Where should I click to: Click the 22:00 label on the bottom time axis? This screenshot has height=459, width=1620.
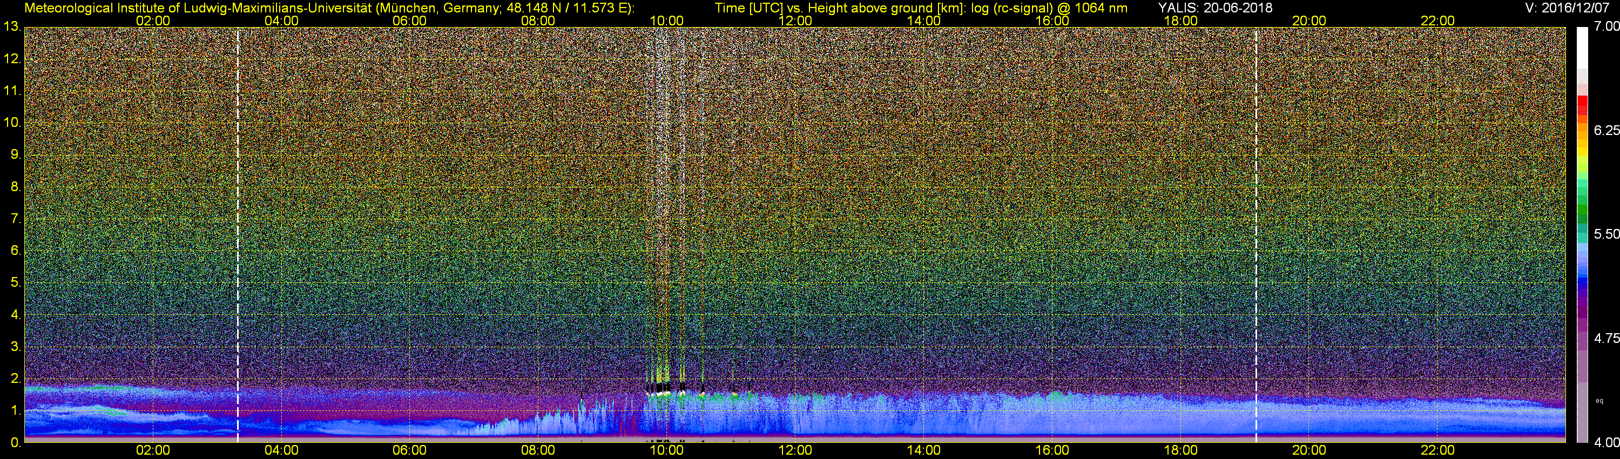pyautogui.click(x=1437, y=450)
